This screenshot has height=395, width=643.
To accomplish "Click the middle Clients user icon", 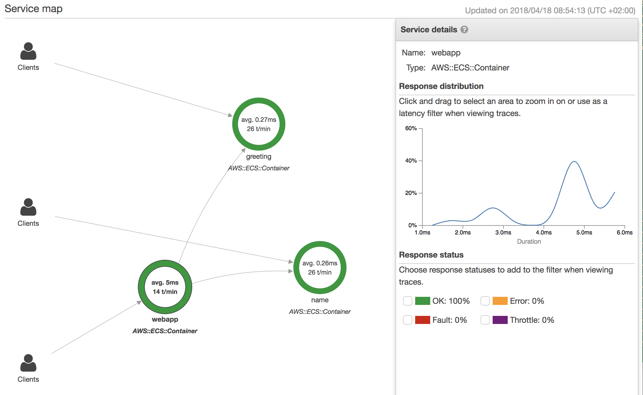I will [28, 207].
